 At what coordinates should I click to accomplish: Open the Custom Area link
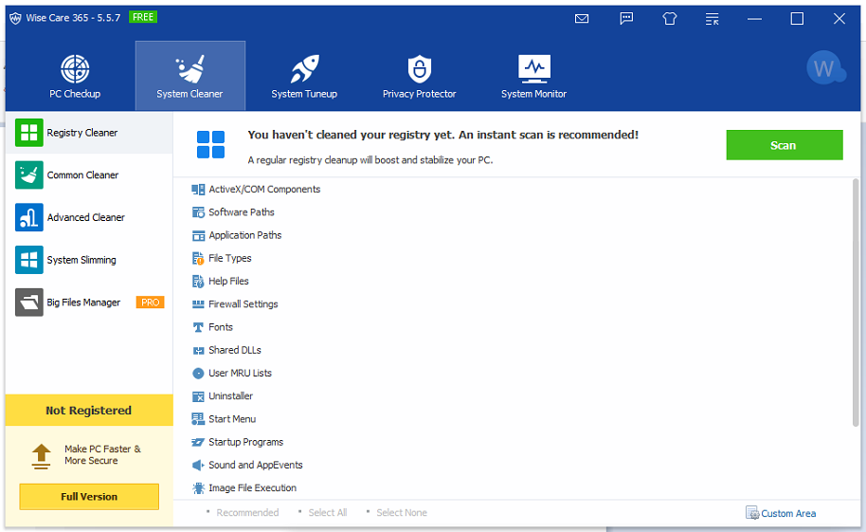(781, 513)
